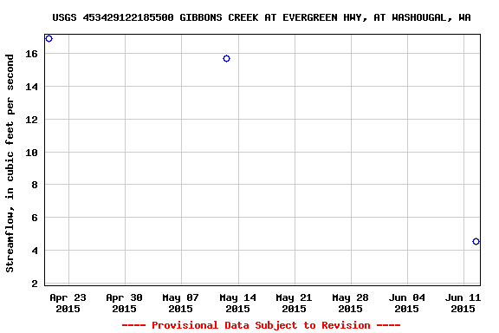Click the 'Provisional Data Subject to Revision' notice
Image resolution: width=499 pixels, height=333 pixels.
pos(261,325)
